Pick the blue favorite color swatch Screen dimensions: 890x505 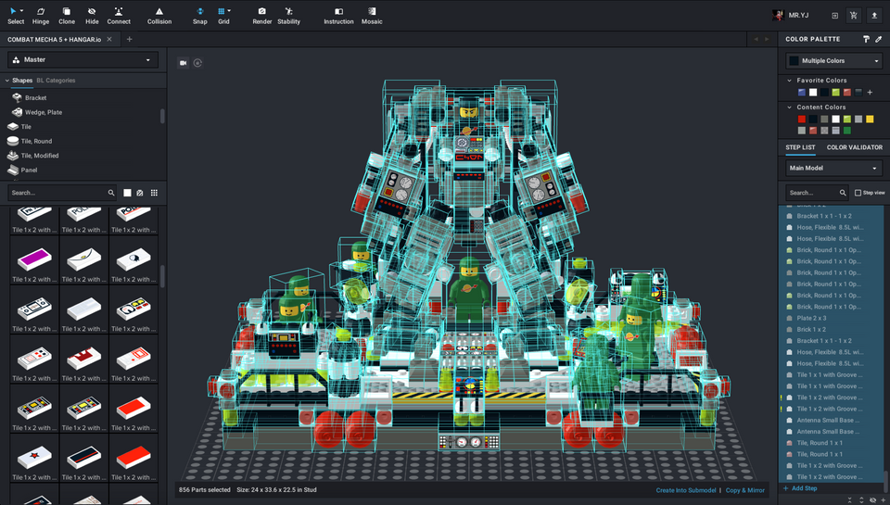pyautogui.click(x=801, y=93)
